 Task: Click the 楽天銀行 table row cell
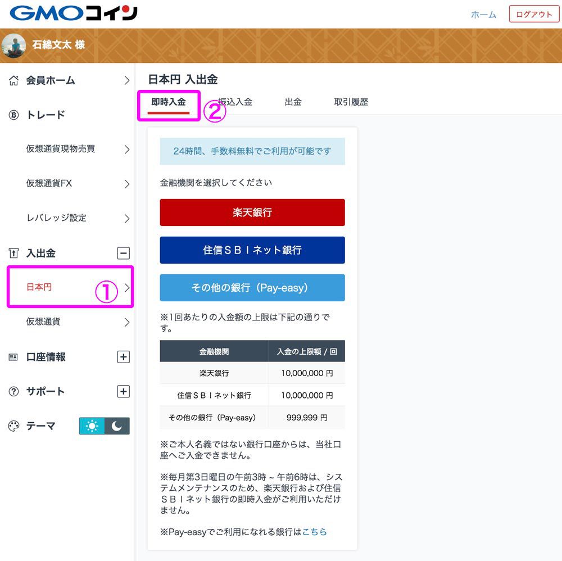coord(214,373)
